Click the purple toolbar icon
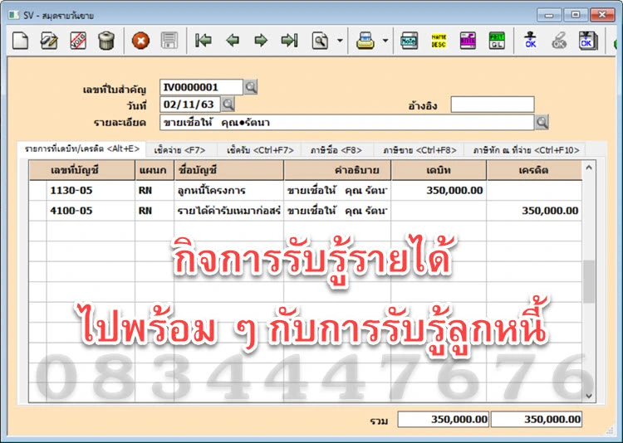623x443 pixels. click(x=468, y=41)
